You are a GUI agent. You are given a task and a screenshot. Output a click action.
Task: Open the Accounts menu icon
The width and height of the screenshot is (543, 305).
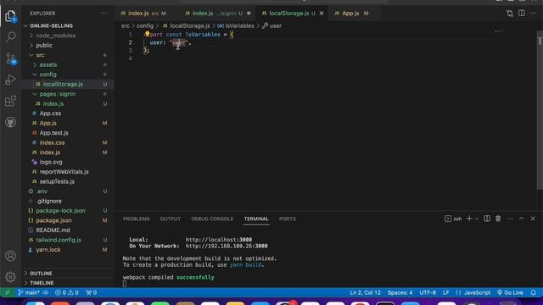point(10,256)
